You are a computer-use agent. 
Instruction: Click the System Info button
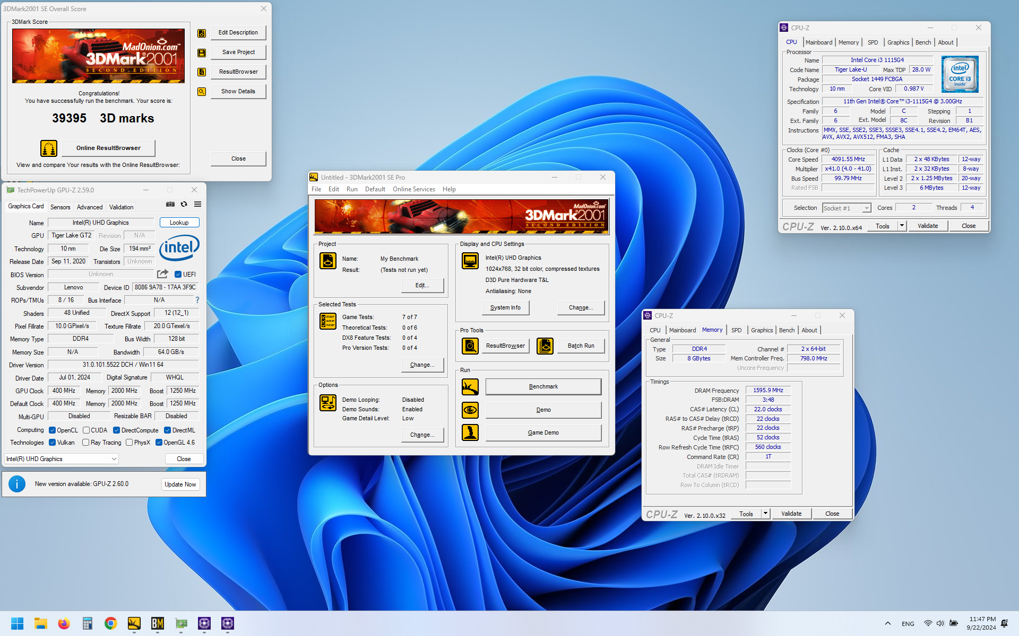505,308
